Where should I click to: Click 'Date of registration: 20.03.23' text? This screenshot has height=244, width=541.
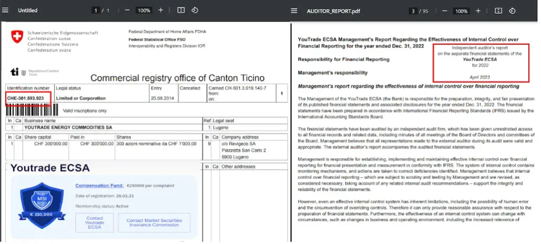[x=104, y=196]
